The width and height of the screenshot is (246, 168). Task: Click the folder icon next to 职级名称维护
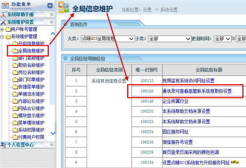(x=15, y=65)
